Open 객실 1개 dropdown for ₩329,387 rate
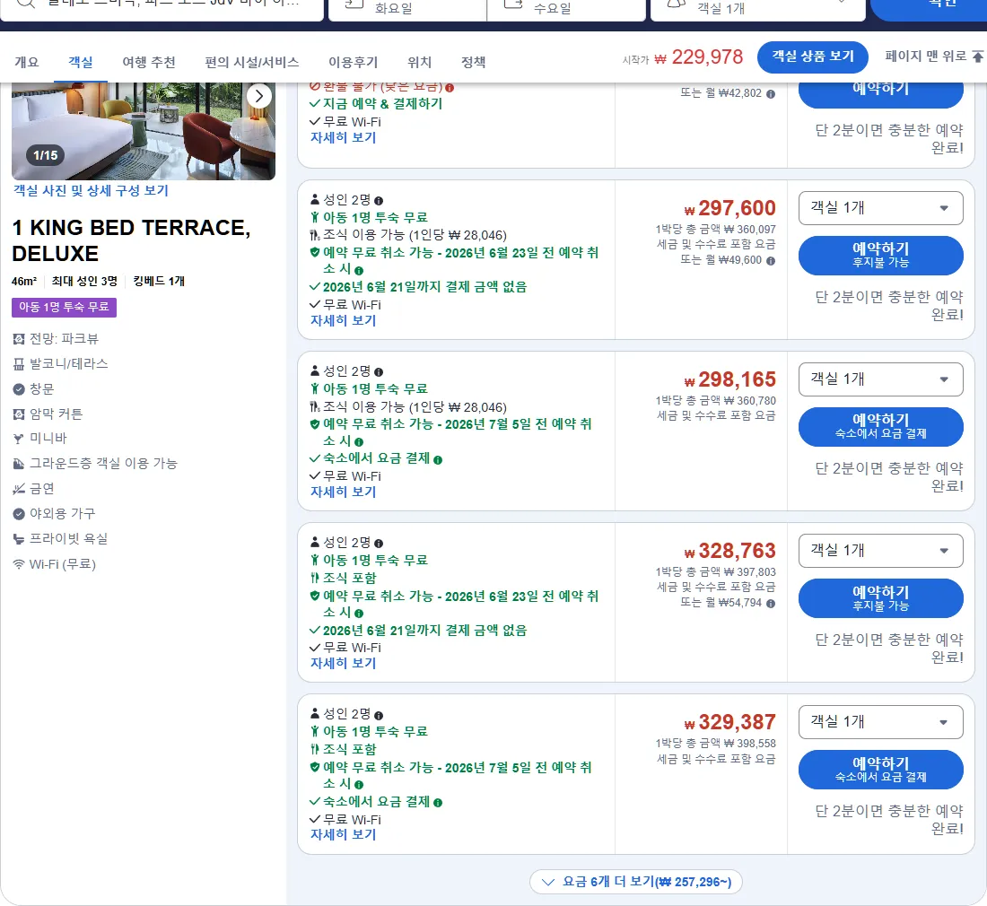Image resolution: width=987 pixels, height=906 pixels. (x=880, y=722)
